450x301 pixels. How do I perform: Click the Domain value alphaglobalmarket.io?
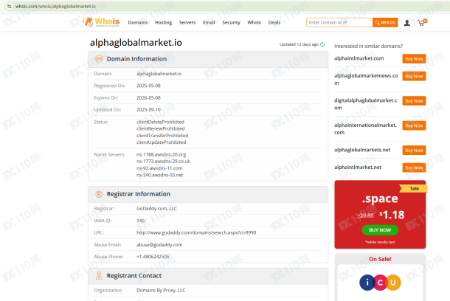[x=159, y=74]
